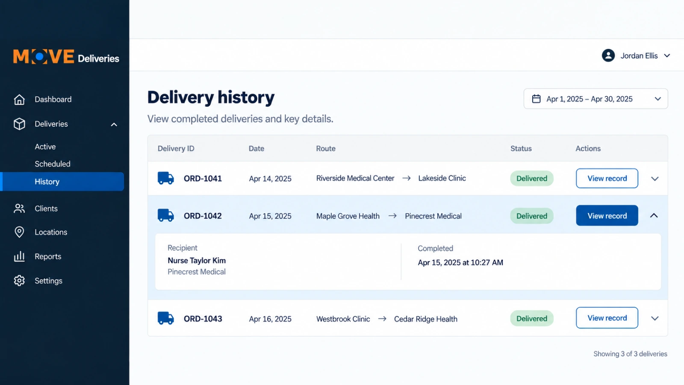Click the truck icon for ORD-1043

click(166, 318)
